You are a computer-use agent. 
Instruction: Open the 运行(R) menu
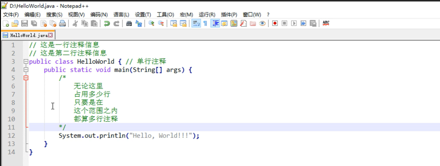click(x=207, y=14)
